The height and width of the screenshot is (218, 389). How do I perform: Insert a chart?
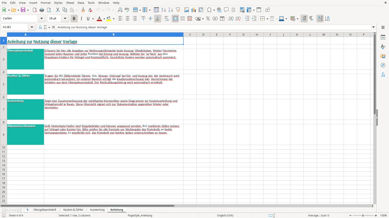click(194, 10)
